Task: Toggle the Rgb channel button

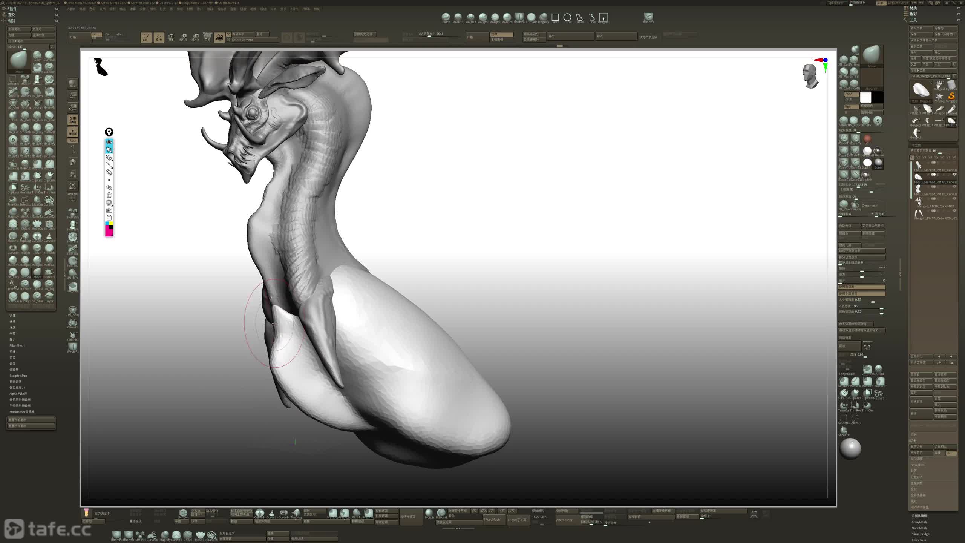Action: pos(851,107)
